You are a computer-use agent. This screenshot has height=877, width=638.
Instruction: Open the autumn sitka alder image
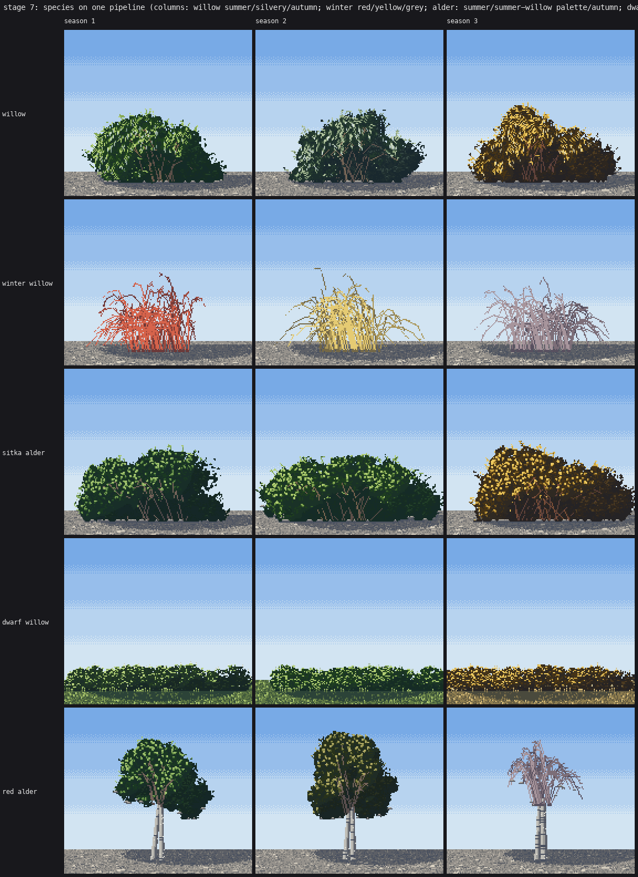(x=541, y=452)
